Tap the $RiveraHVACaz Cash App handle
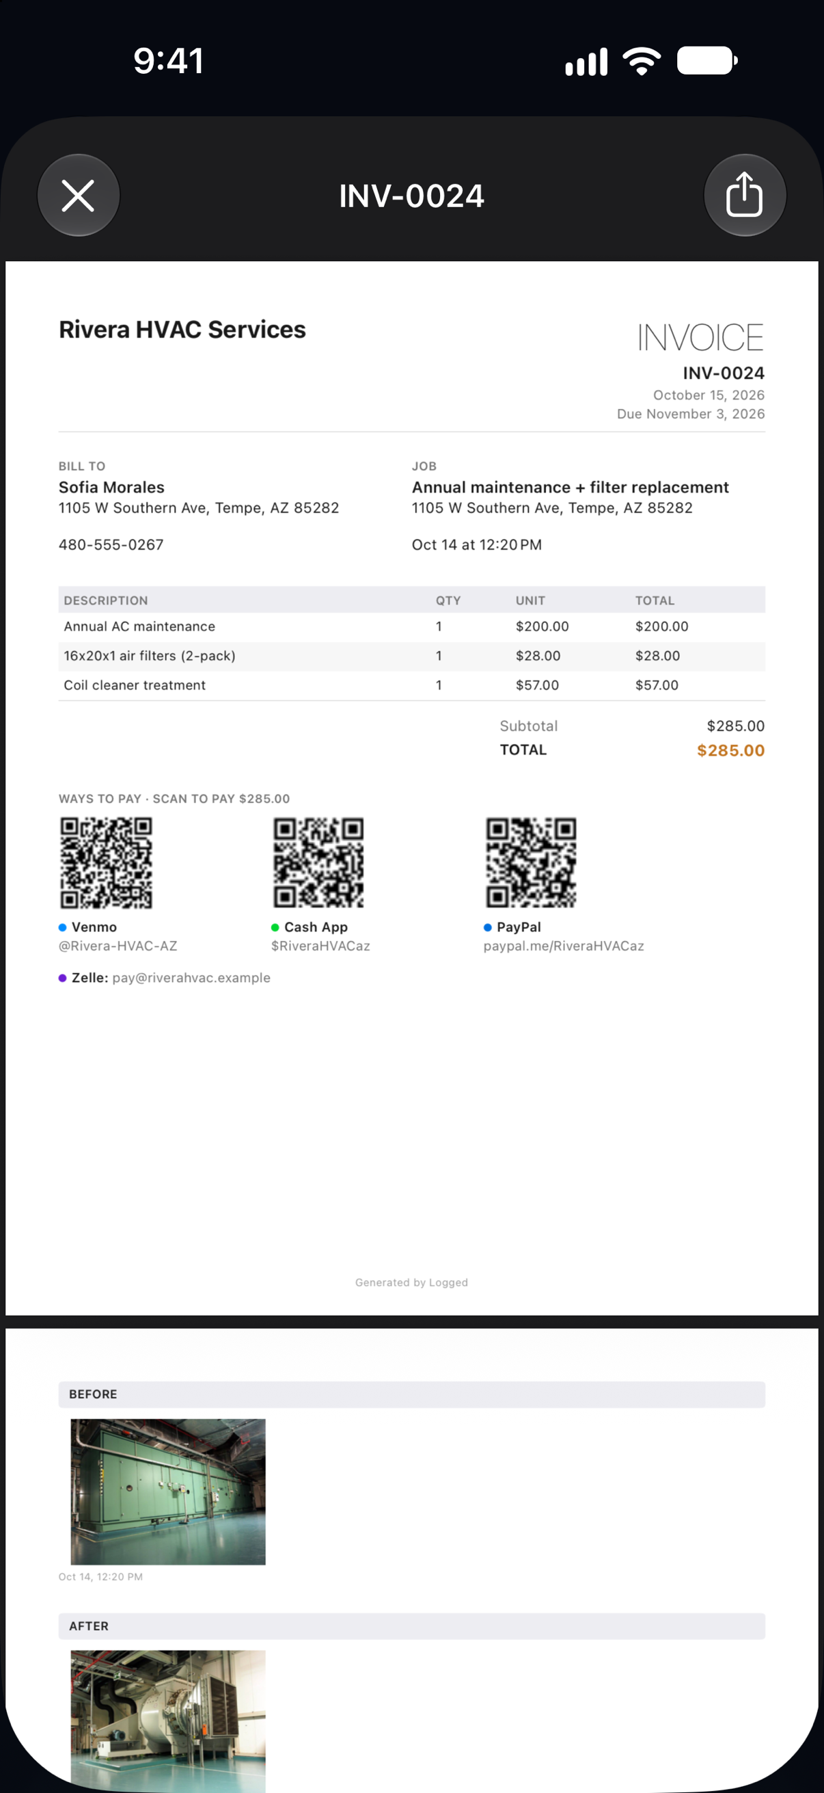The image size is (824, 1793). point(320,946)
